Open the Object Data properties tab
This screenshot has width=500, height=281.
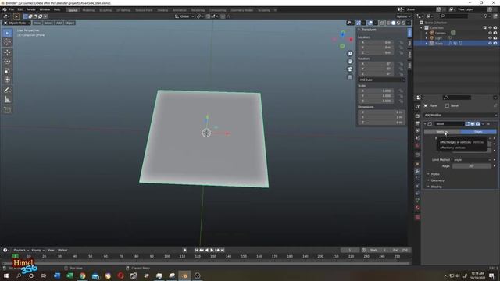417,201
